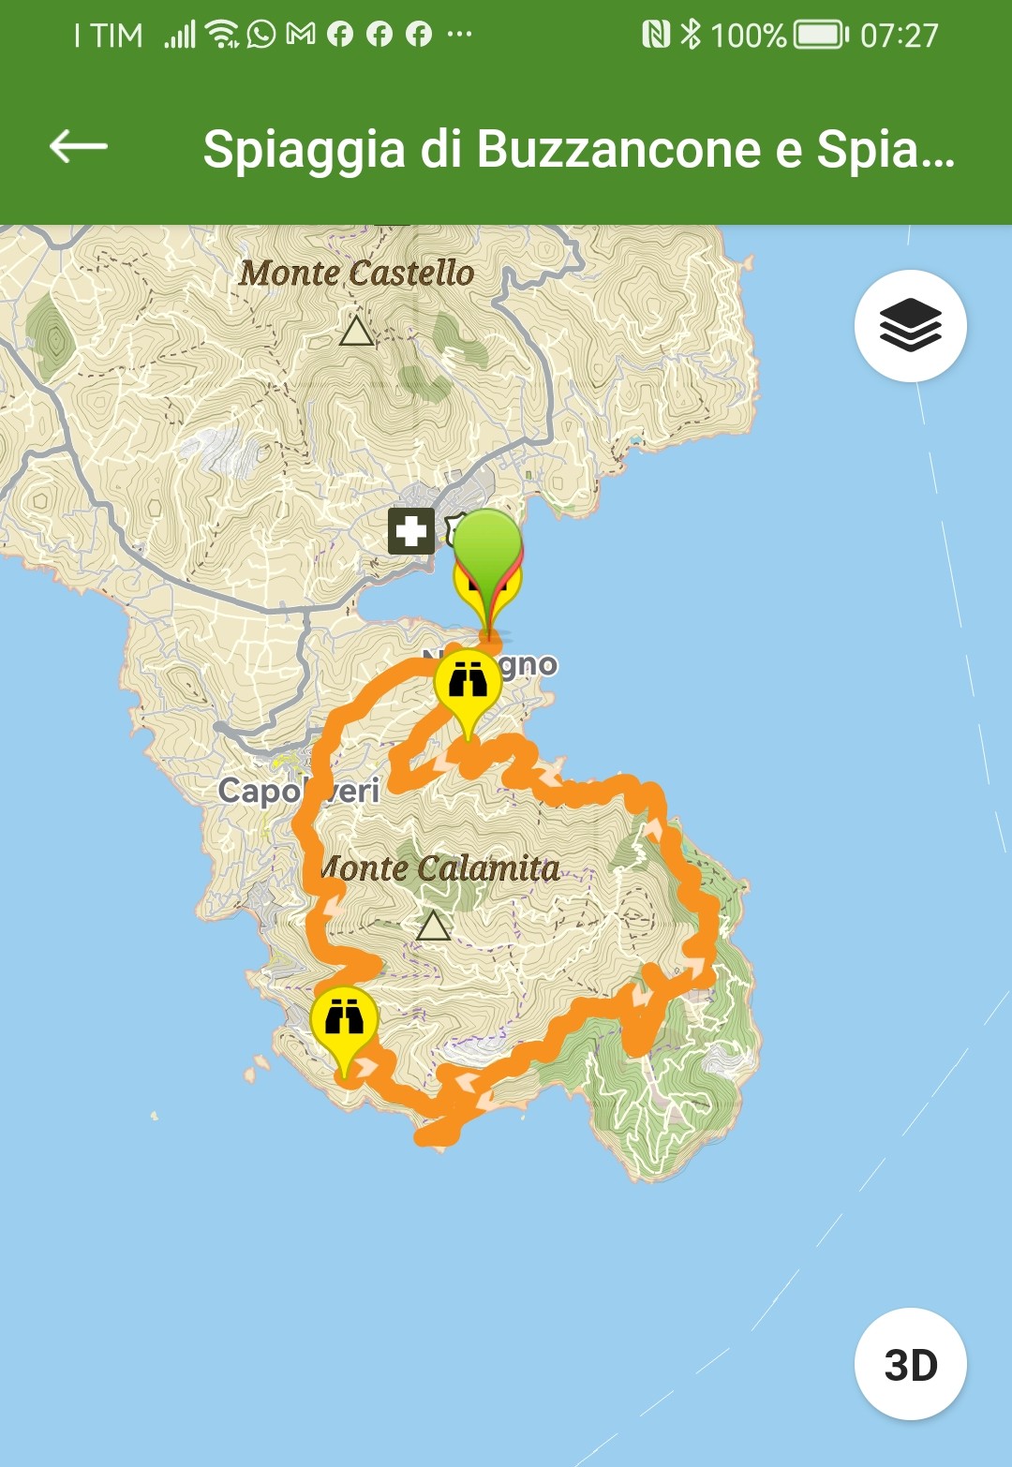Toggle 3D map view

910,1365
